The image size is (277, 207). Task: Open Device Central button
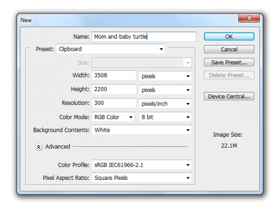pos(229,96)
